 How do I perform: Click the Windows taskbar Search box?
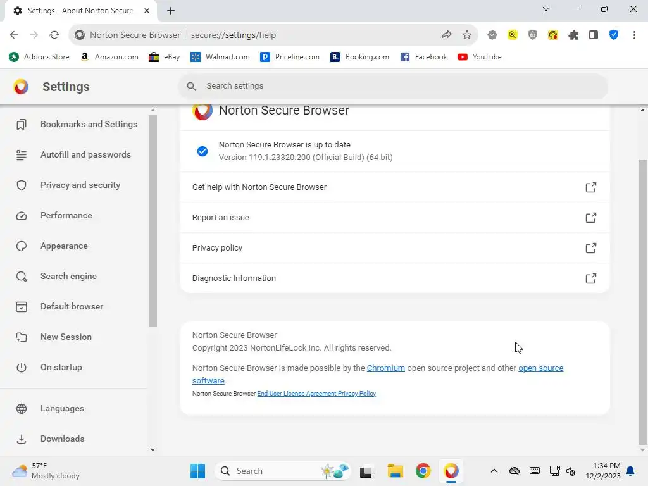coord(283,471)
